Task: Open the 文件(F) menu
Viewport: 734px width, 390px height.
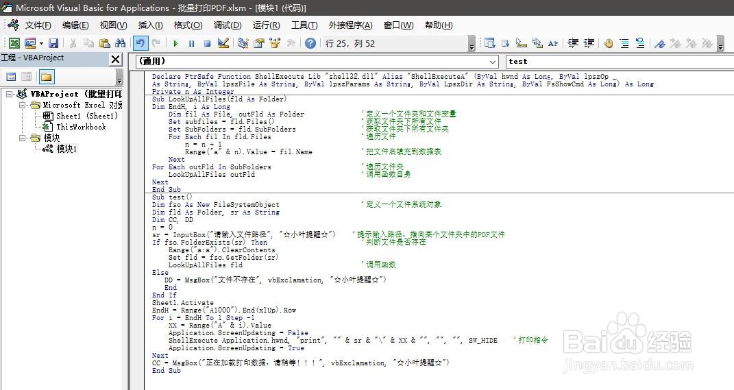Action: pyautogui.click(x=38, y=25)
